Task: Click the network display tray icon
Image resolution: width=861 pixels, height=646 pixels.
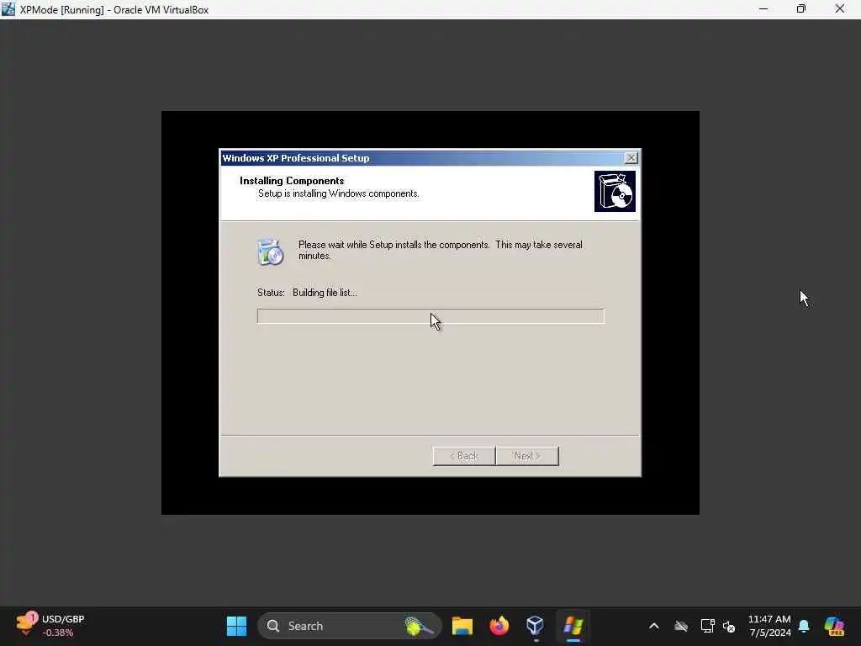Action: pyautogui.click(x=707, y=626)
